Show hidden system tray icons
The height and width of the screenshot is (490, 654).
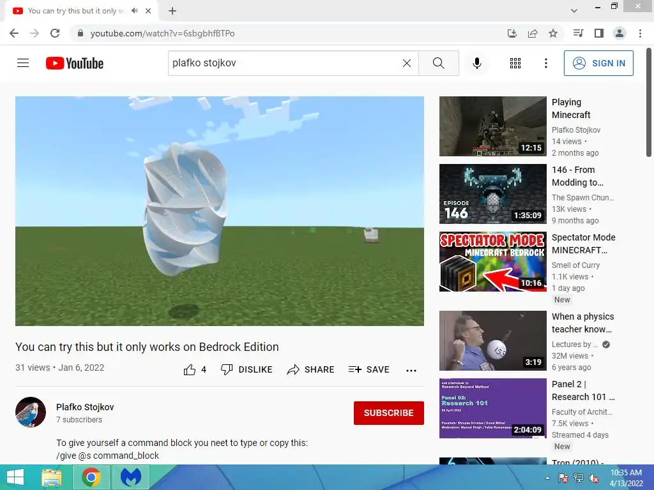547,479
